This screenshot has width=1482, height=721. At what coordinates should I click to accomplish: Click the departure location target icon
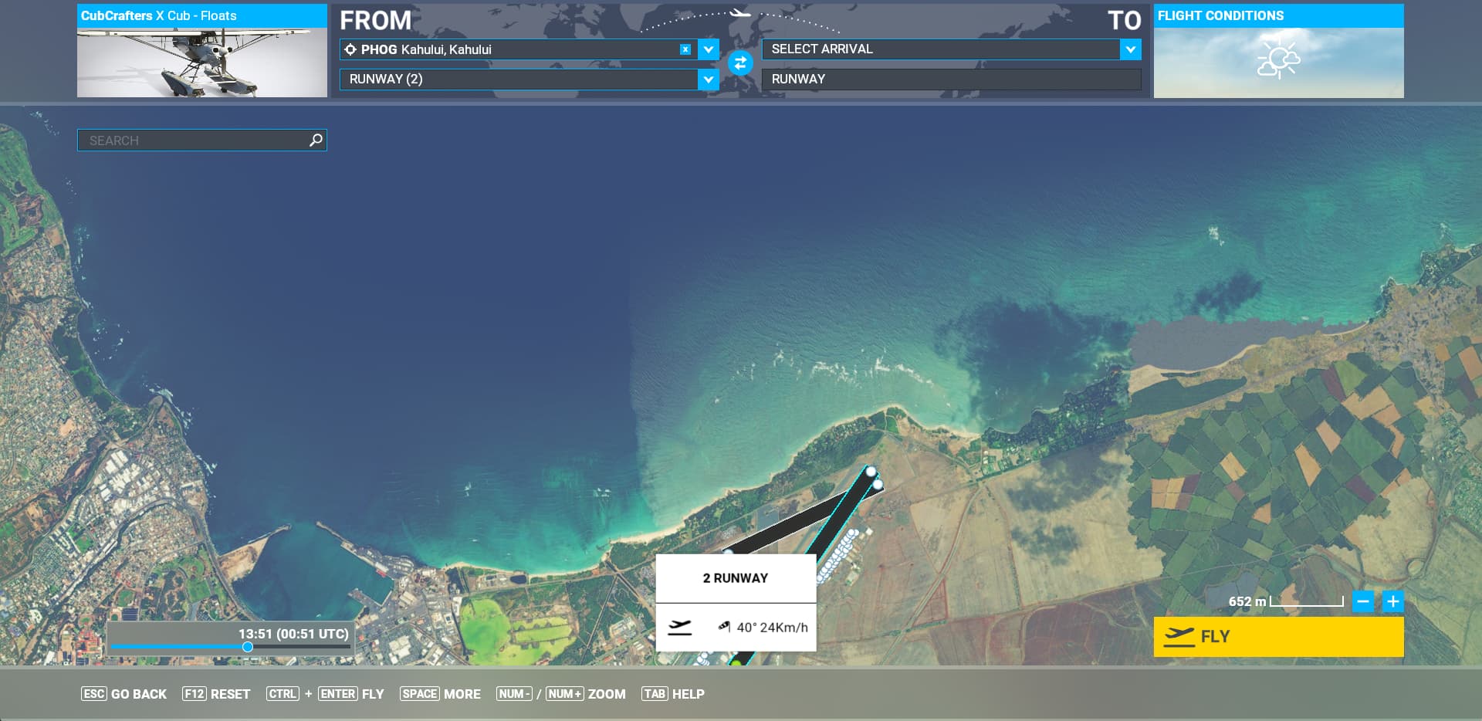coord(350,49)
